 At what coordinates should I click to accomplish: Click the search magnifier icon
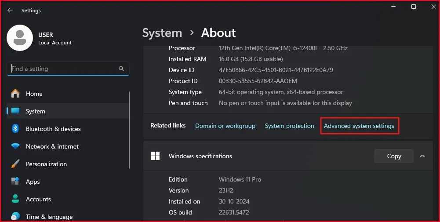click(x=121, y=69)
